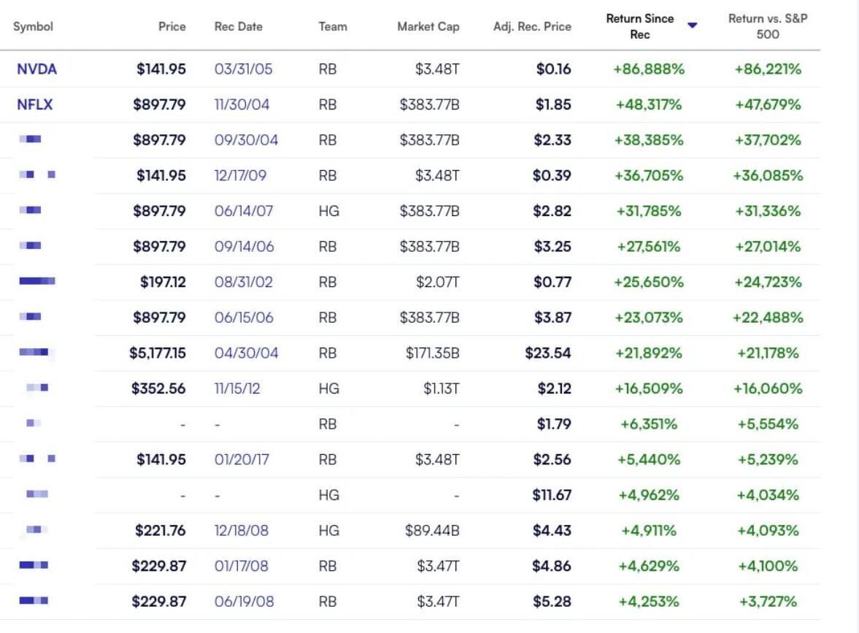
Task: Click the +4,962% return value
Action: (649, 495)
